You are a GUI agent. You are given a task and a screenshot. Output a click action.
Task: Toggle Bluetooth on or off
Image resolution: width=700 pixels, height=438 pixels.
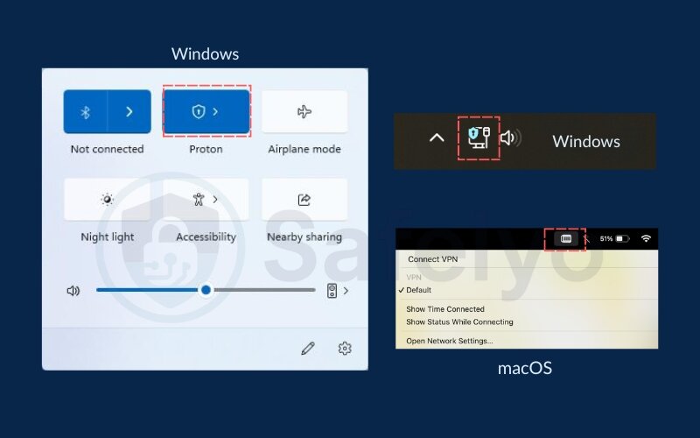click(x=86, y=112)
